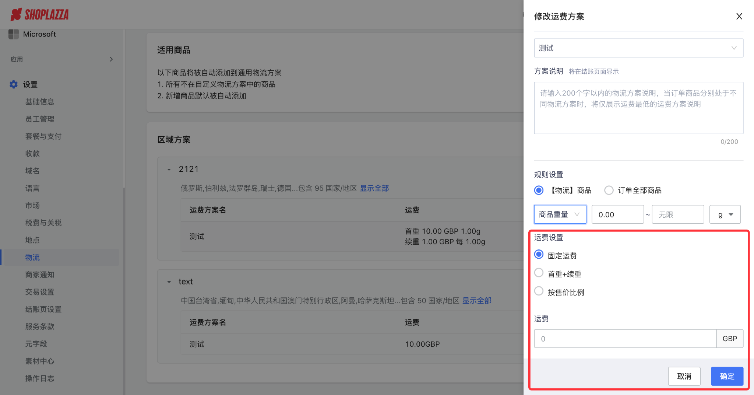Open 税费与关税 settings menu item
Image resolution: width=754 pixels, height=395 pixels.
pos(43,223)
